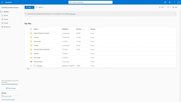Click the search magnifier icon
This screenshot has height=102, width=181.
(x=71, y=2)
